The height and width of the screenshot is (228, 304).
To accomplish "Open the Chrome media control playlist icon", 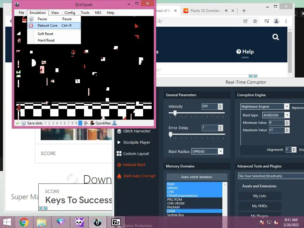I will tap(267, 21).
